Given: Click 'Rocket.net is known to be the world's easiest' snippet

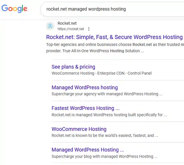Looking at the screenshot, I should pyautogui.click(x=105, y=136).
